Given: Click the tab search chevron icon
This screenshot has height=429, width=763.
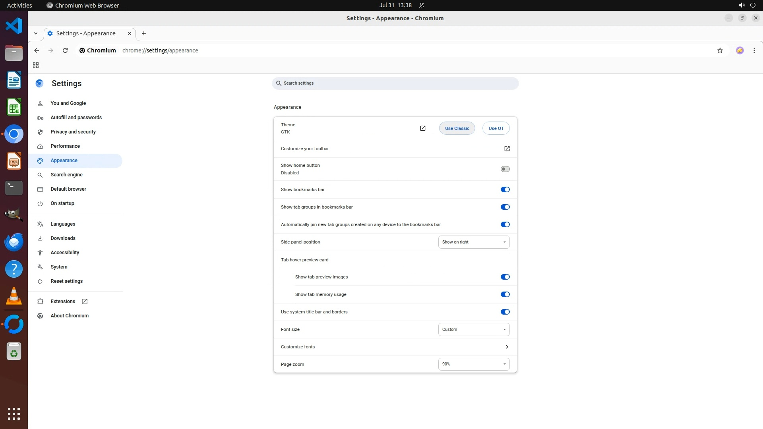Looking at the screenshot, I should point(36,33).
